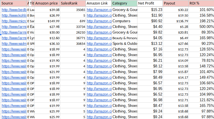Select the green Category header cell
The height and width of the screenshot is (119, 214).
click(x=124, y=3)
